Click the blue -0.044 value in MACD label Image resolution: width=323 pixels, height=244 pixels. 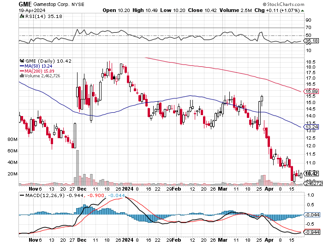tap(116, 195)
